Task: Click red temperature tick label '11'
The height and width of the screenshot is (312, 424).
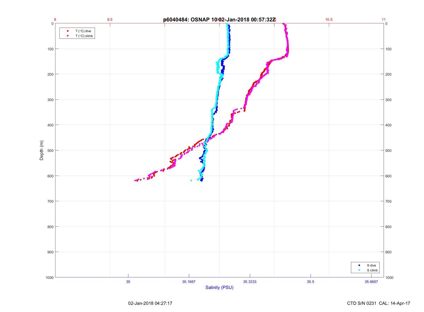Action: pos(384,20)
